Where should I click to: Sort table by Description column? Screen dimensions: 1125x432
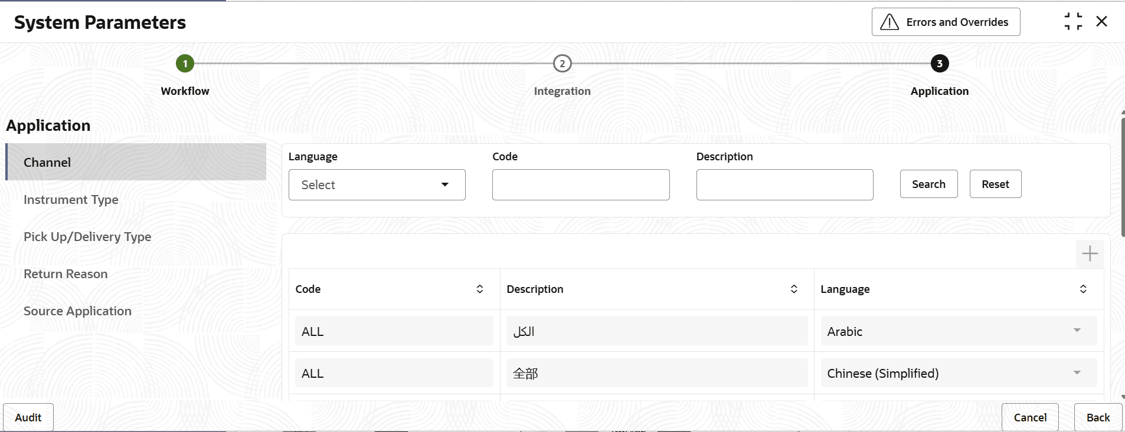pyautogui.click(x=794, y=289)
